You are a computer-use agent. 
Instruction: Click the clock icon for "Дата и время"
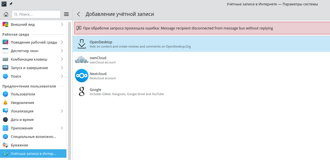click(x=5, y=120)
